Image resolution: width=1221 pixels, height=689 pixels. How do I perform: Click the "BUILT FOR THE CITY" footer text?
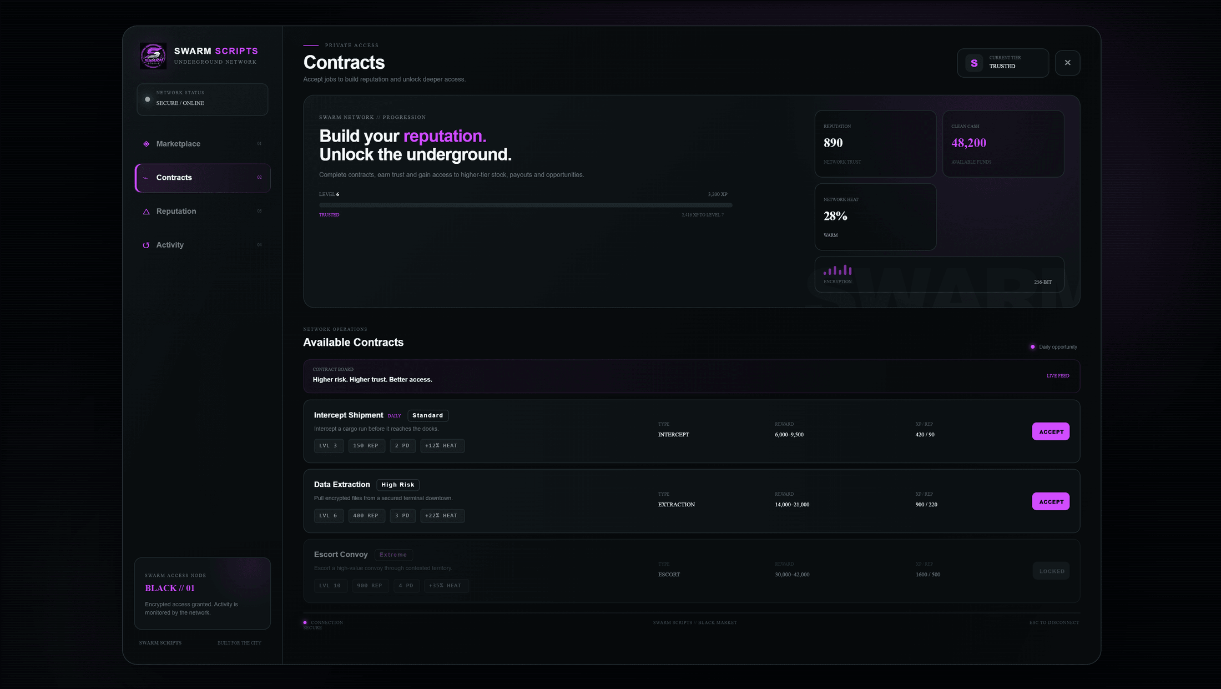[x=239, y=643]
